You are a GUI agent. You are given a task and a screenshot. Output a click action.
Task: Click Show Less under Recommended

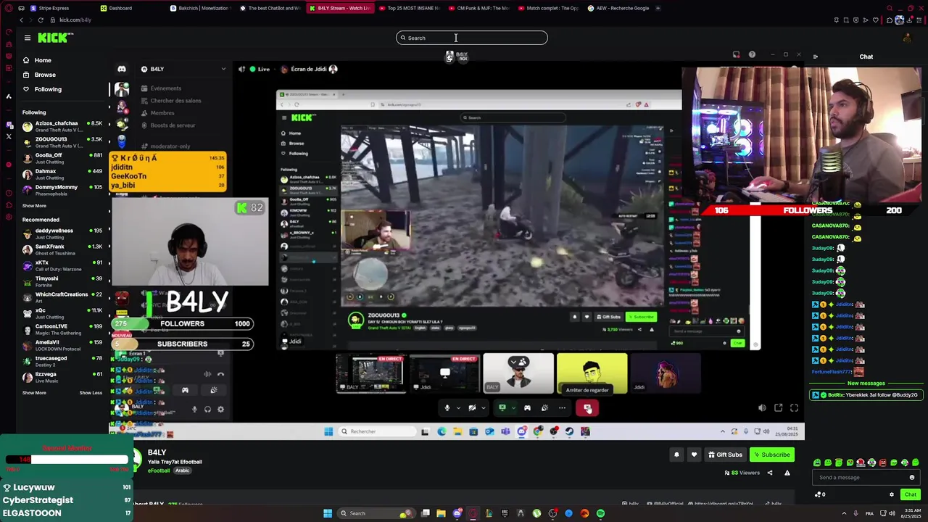(x=91, y=393)
